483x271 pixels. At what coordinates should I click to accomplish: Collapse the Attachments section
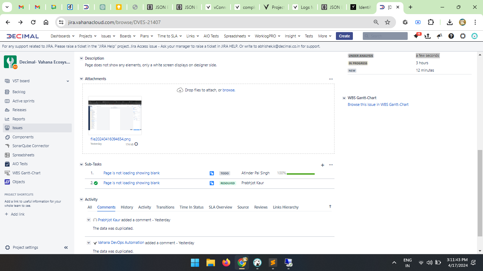pos(81,79)
